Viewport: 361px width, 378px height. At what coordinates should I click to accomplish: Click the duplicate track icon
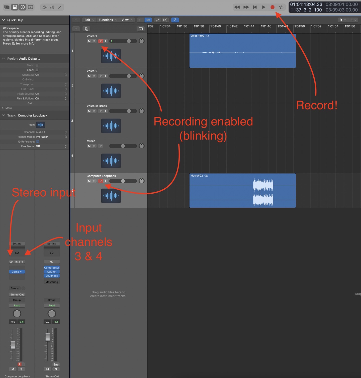click(x=86, y=29)
